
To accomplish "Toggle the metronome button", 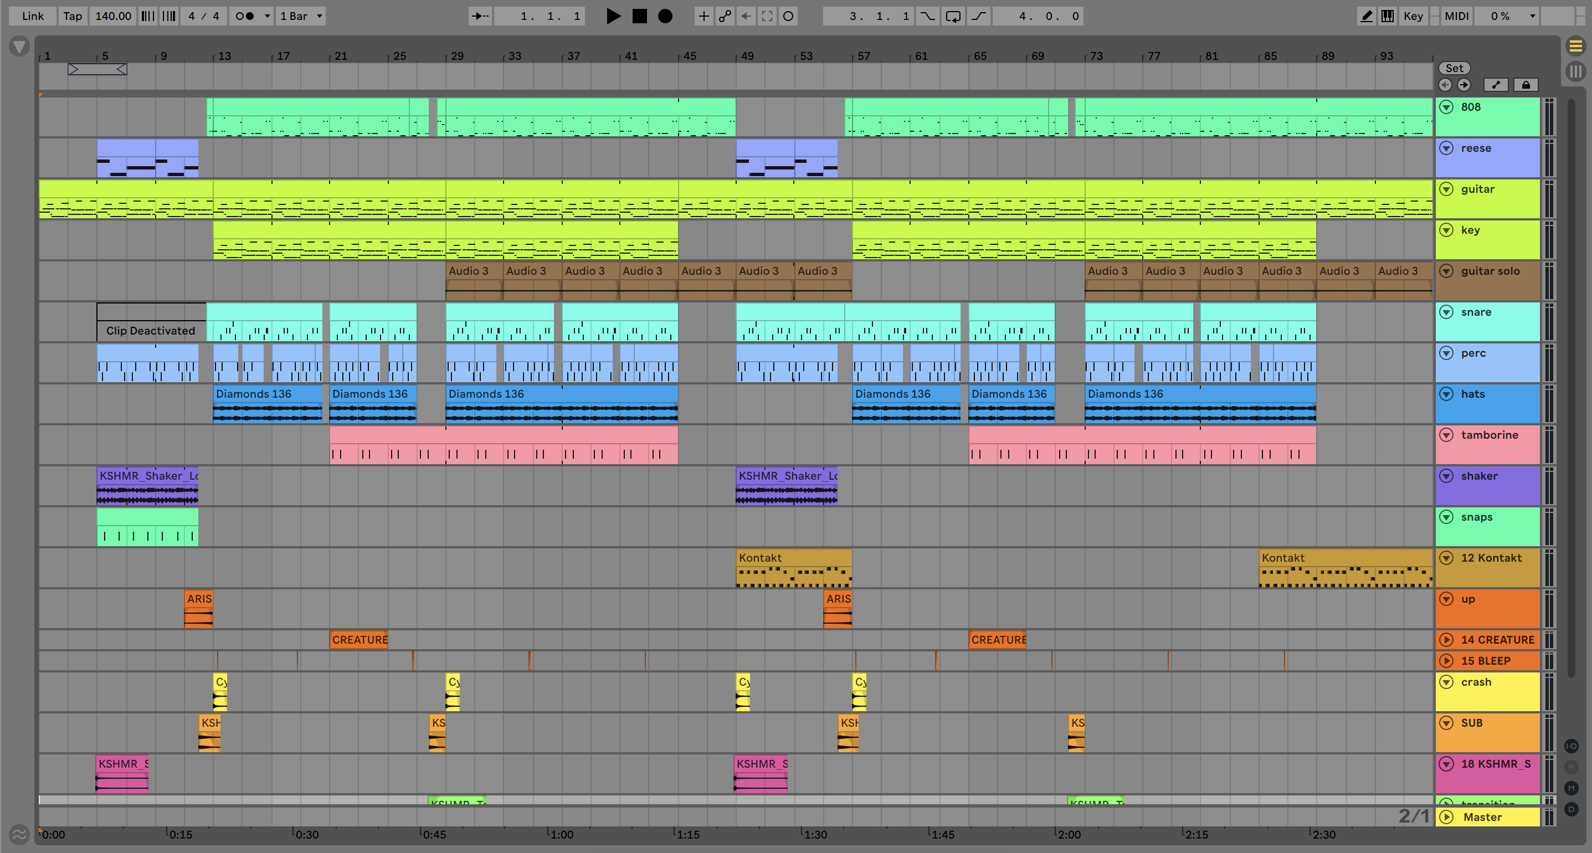I will point(245,16).
